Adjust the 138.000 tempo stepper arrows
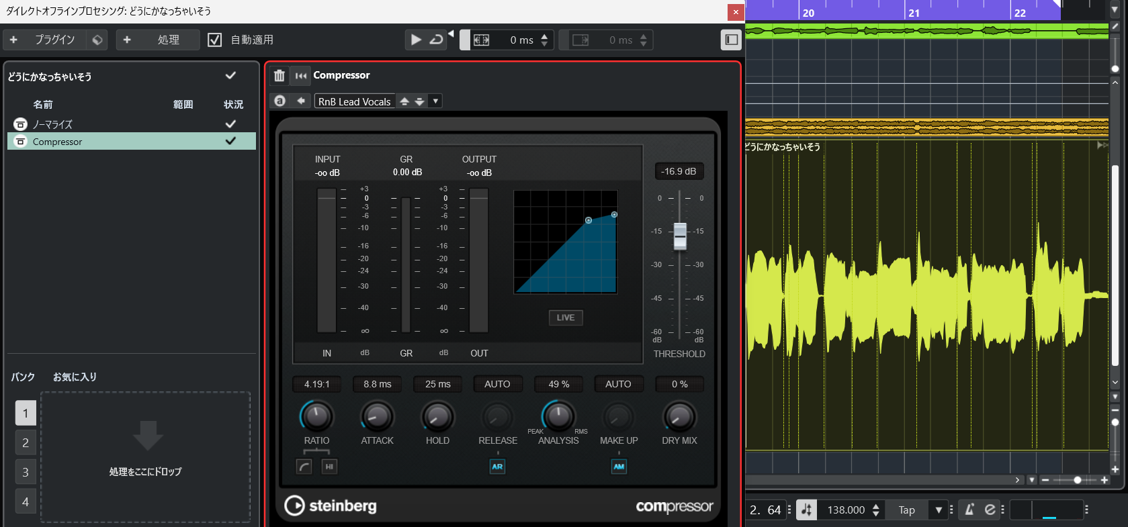The width and height of the screenshot is (1128, 527). point(875,510)
